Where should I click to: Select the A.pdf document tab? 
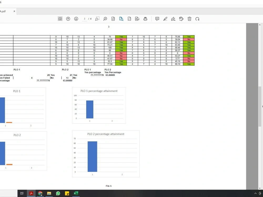click(x=8, y=11)
